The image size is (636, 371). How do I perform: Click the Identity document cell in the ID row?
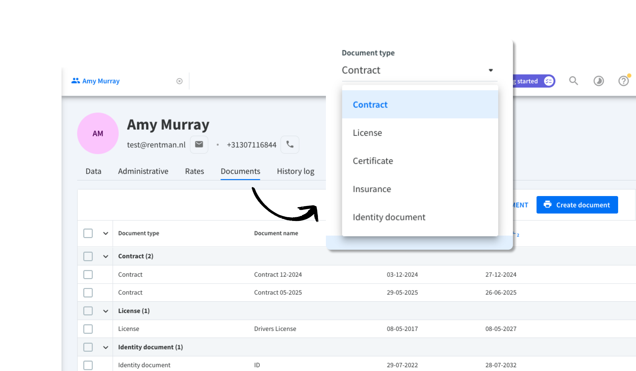coord(144,365)
